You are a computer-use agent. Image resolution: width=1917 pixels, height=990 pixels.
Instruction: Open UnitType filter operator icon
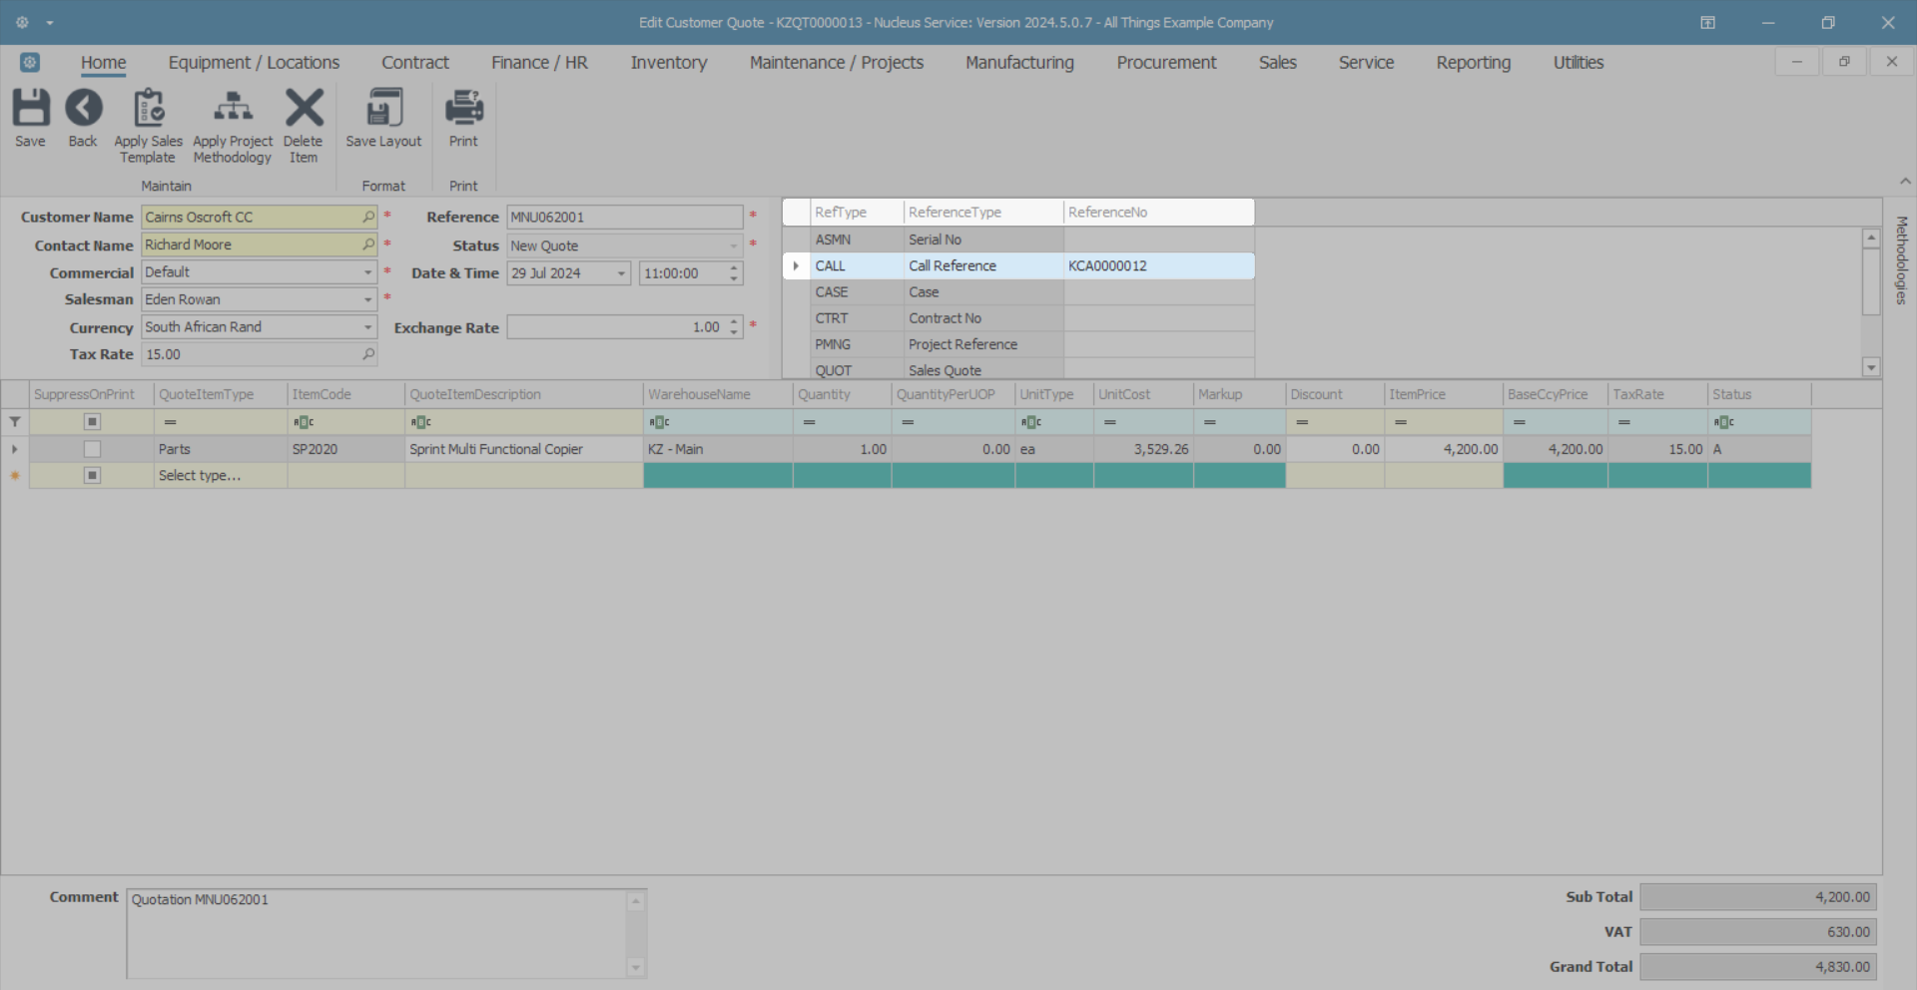[x=1030, y=422]
